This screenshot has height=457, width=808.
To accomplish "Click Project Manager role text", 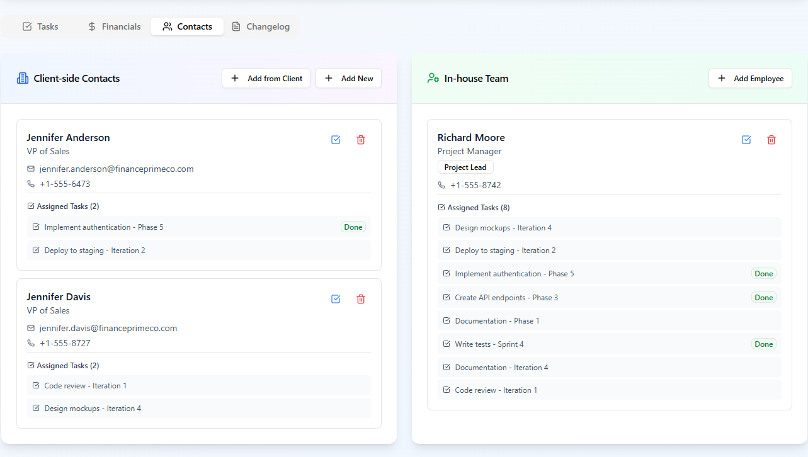I will [x=470, y=151].
